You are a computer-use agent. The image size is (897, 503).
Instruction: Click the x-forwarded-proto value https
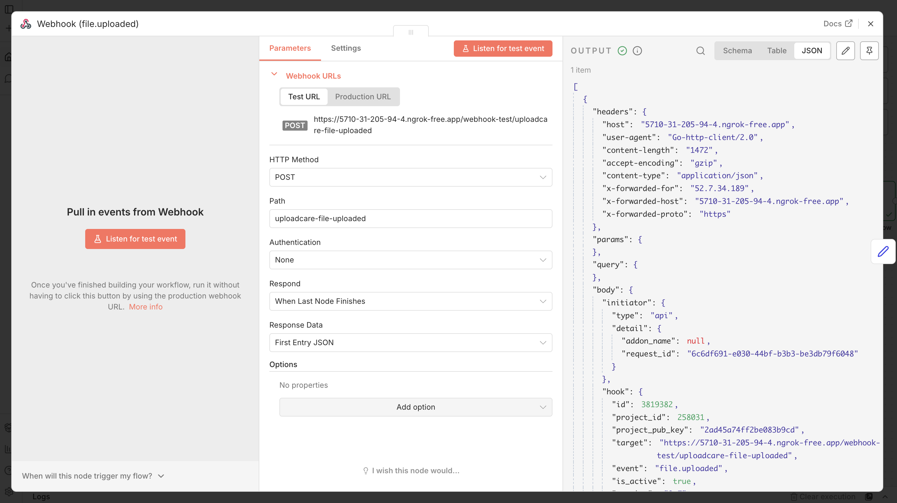715,214
